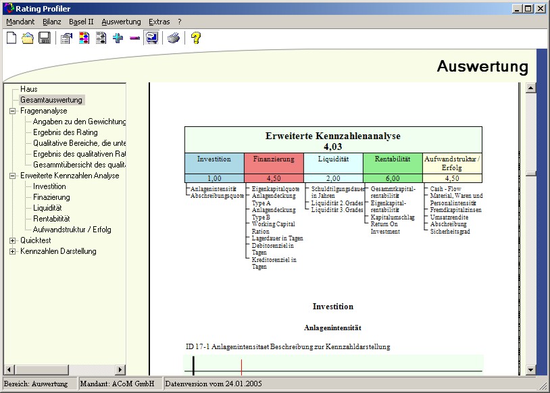Click the 1,00 value under Investition
550x393 pixels.
pos(214,178)
